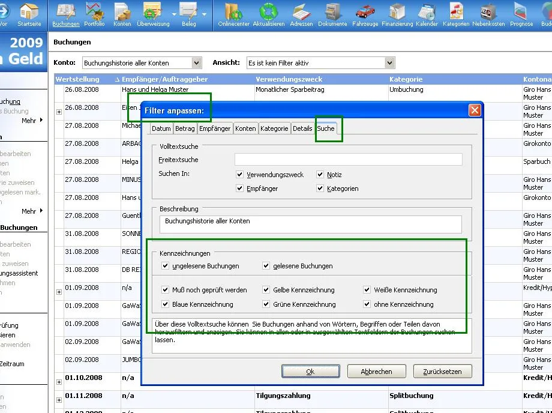Toggle the Gelbe Kennzeichnung checkbox
The height and width of the screenshot is (413, 552).
pos(266,290)
